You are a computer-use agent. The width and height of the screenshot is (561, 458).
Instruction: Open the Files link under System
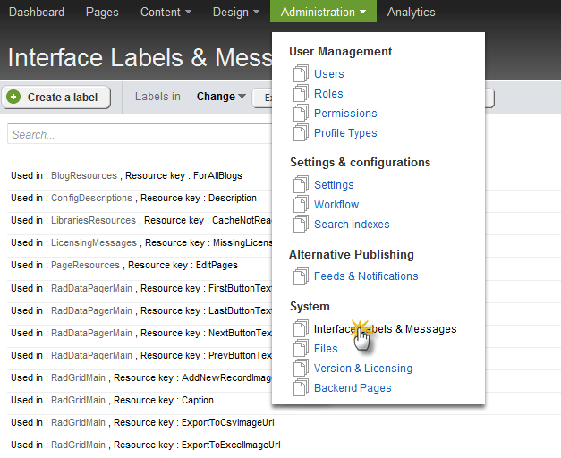326,349
